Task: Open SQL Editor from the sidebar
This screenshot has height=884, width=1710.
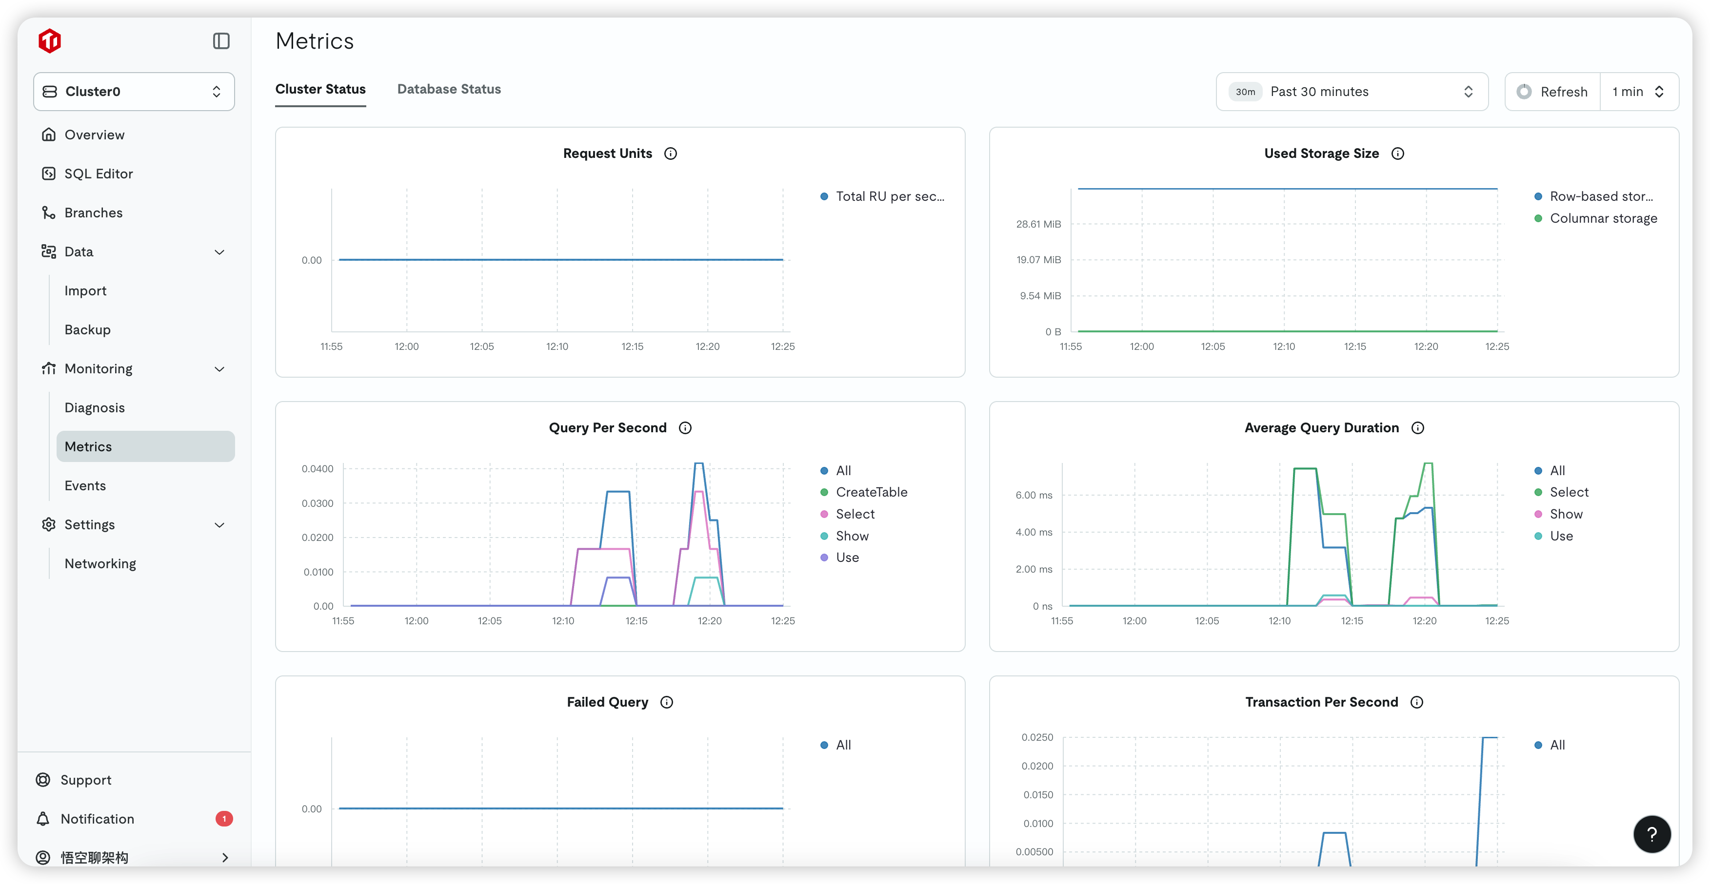Action: coord(98,174)
